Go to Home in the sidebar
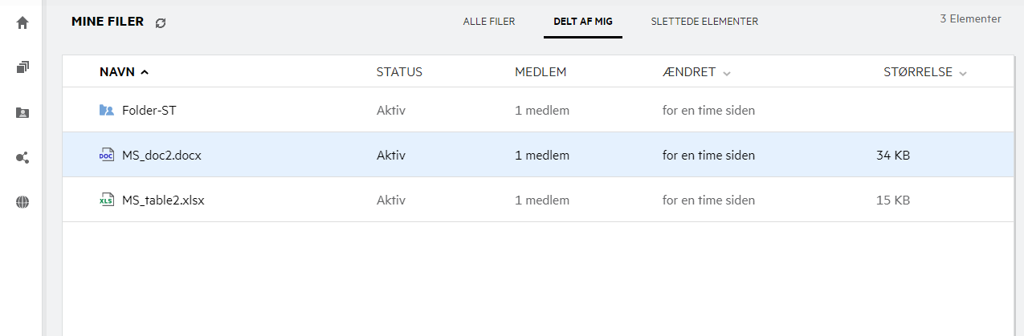1024x336 pixels. coord(22,22)
